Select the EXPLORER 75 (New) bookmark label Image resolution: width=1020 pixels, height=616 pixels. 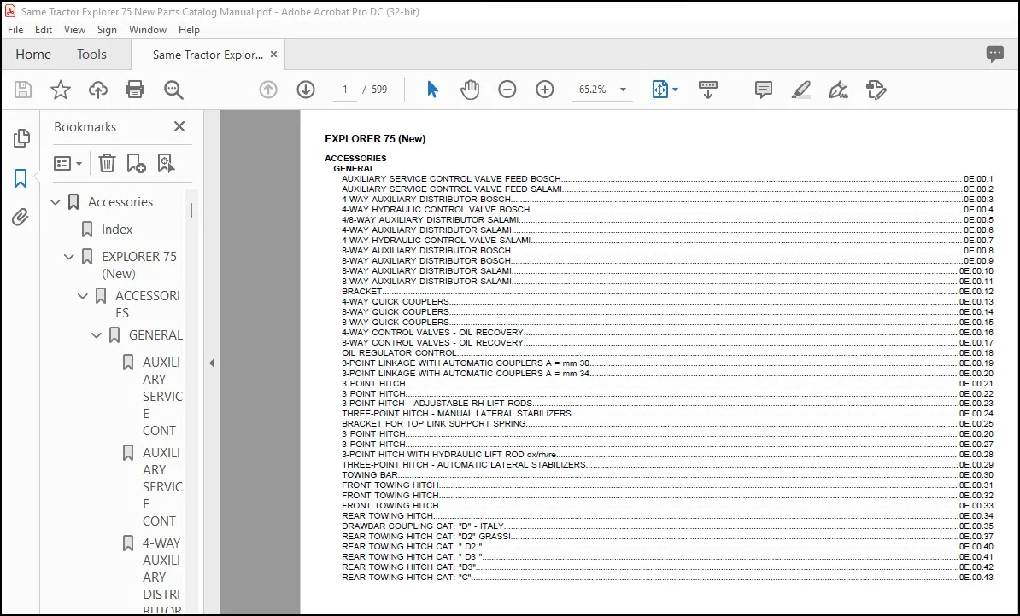click(139, 265)
